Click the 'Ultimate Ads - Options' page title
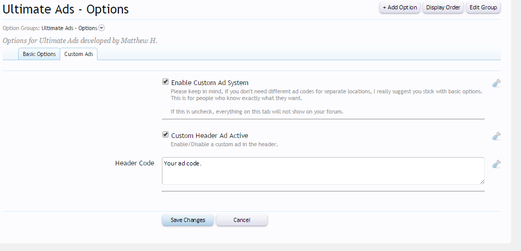The width and height of the screenshot is (521, 251). click(x=66, y=9)
